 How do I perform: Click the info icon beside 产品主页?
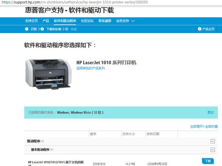(200, 29)
